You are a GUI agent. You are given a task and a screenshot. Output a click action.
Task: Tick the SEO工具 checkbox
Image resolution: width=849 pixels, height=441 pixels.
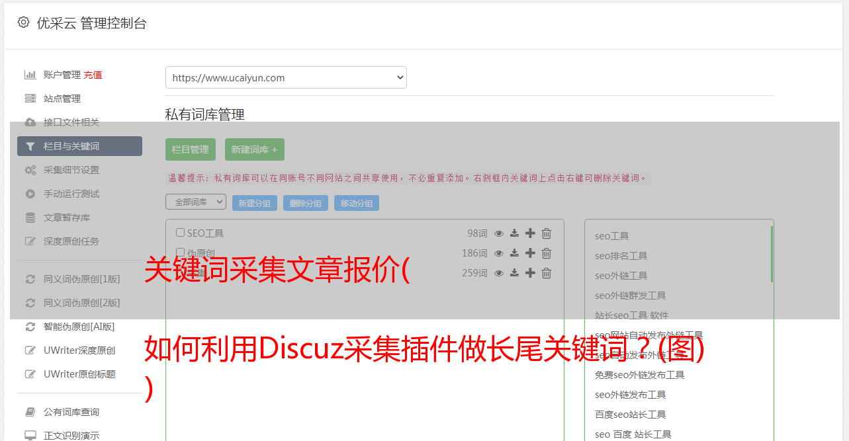180,233
